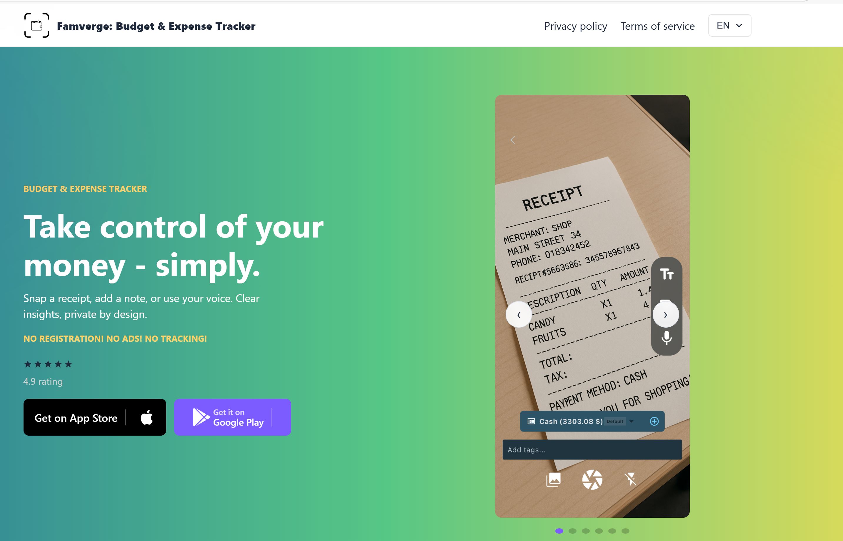Click Get it on Google Play button
The height and width of the screenshot is (541, 843).
(x=233, y=417)
